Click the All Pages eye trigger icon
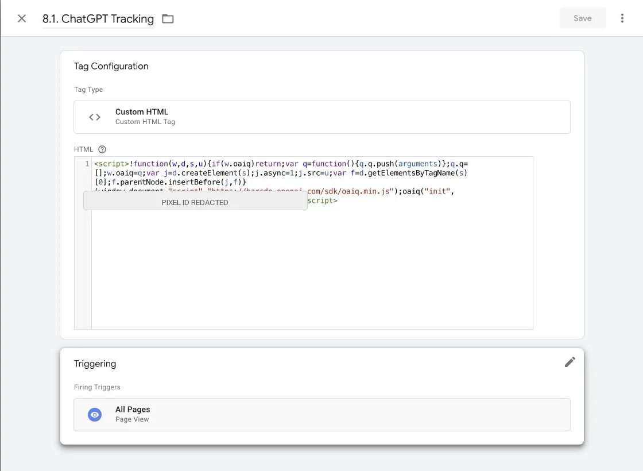643x471 pixels. (95, 415)
